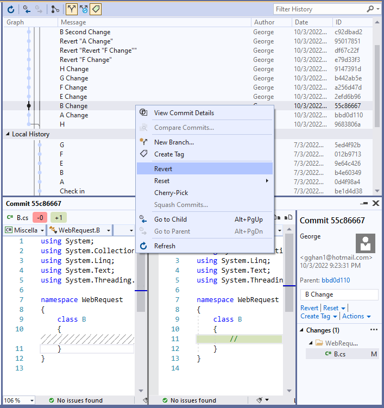384x408 pixels.
Task: Click the WebRequ... folder icon in Changes
Action: pyautogui.click(x=319, y=343)
